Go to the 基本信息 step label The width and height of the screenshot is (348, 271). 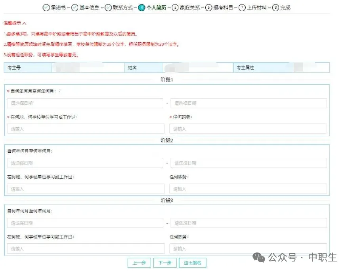89,8
